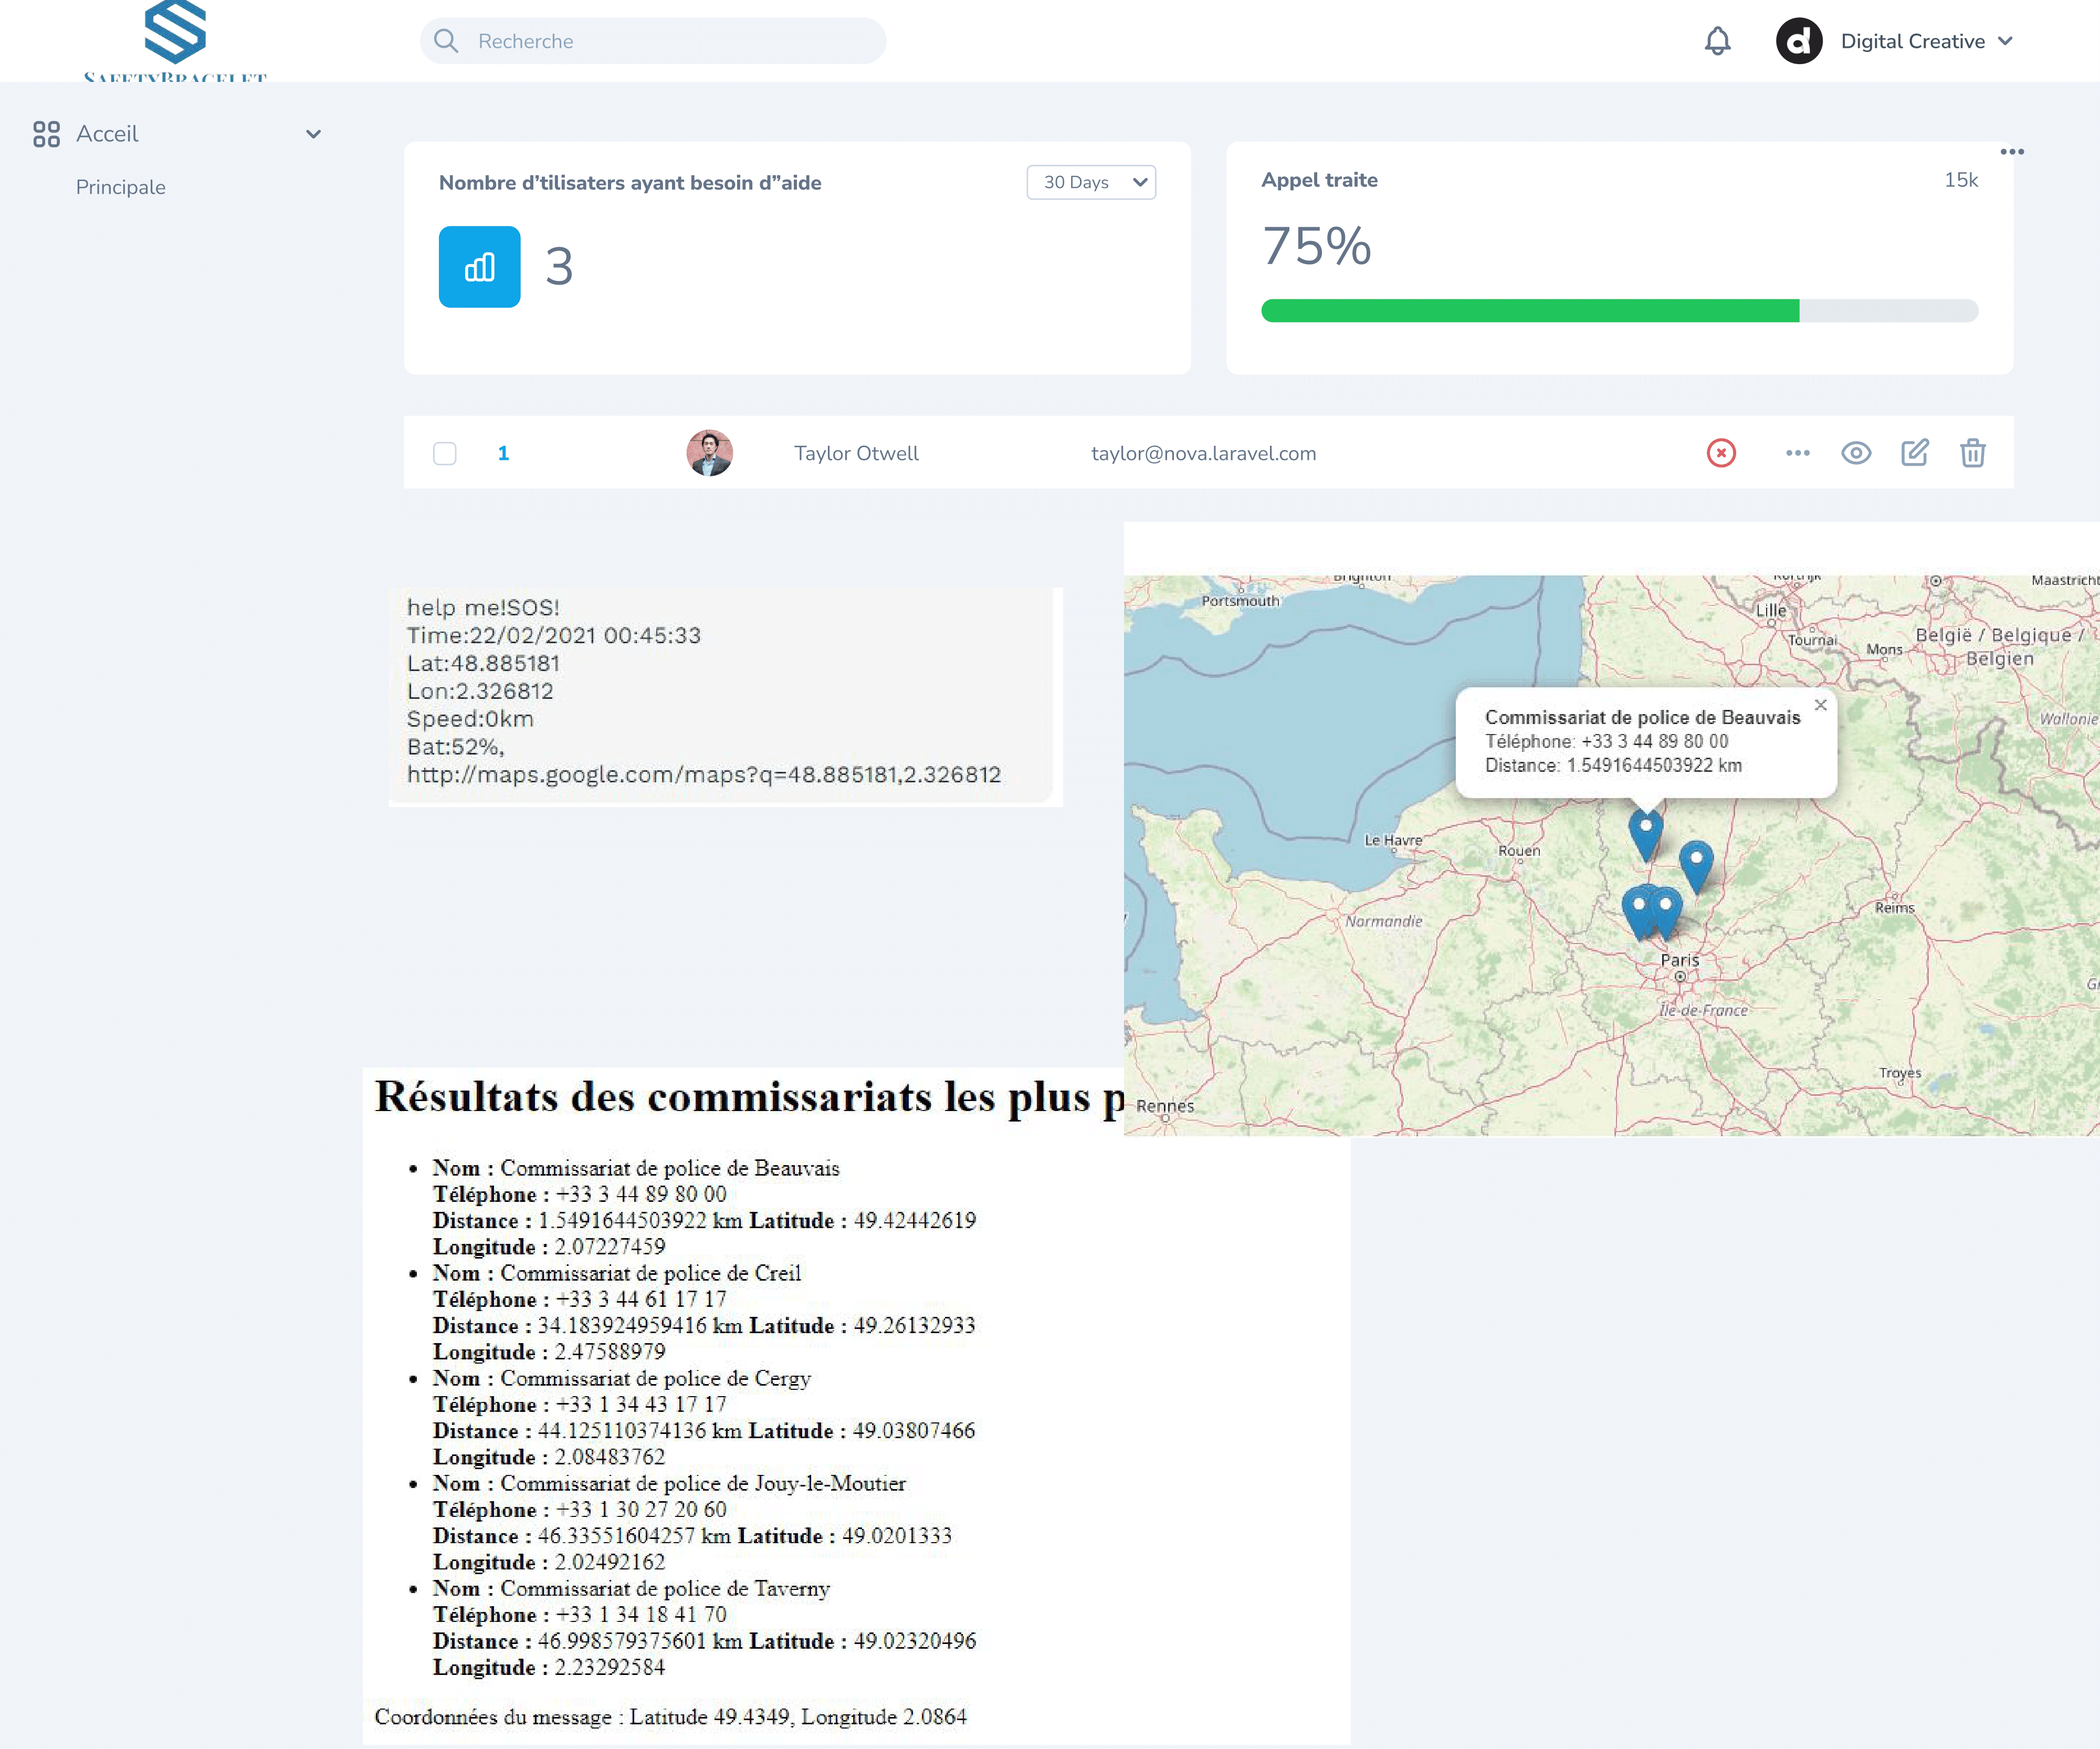Image resolution: width=2100 pixels, height=1749 pixels.
Task: Edit the Taylor Otwell record
Action: click(1914, 453)
